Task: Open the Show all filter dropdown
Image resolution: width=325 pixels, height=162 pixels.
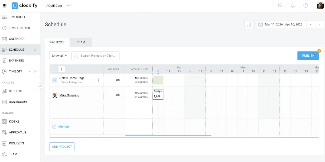Action: [x=59, y=56]
